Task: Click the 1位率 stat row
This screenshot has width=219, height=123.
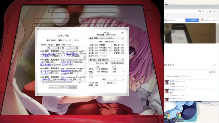Action: tap(93, 45)
